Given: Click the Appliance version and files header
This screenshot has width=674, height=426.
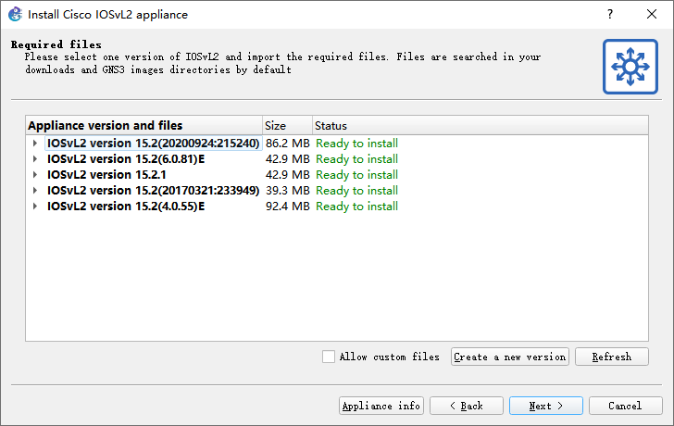Looking at the screenshot, I should click(x=144, y=126).
